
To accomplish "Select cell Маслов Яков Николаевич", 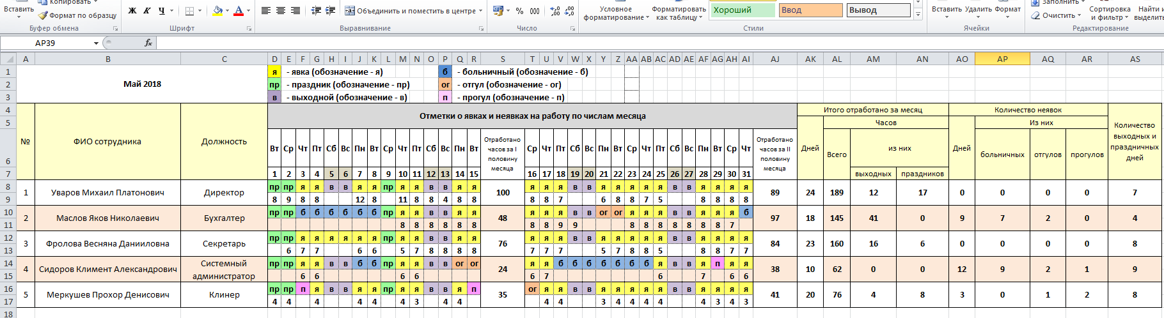I will click(x=108, y=218).
